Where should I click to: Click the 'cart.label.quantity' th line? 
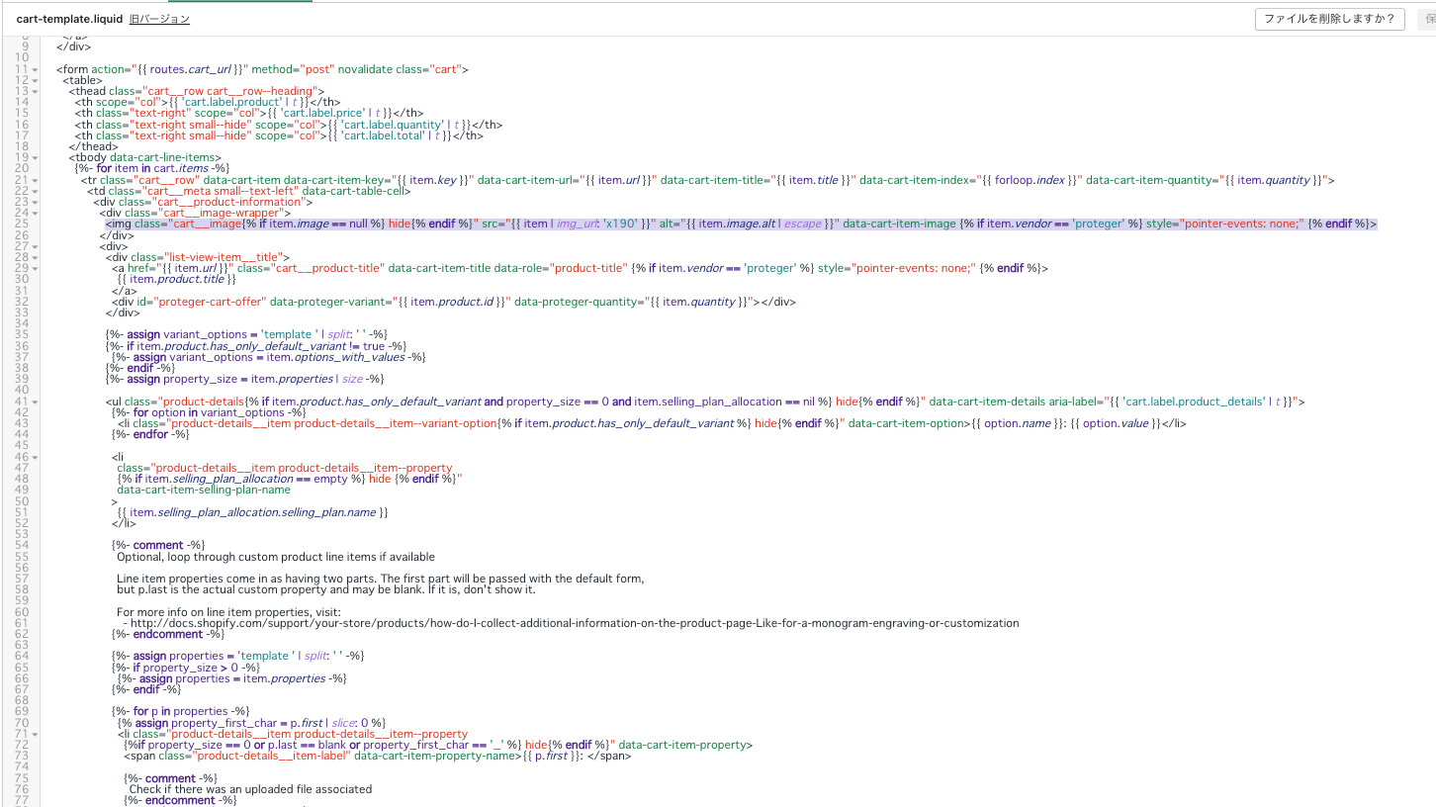click(x=289, y=126)
